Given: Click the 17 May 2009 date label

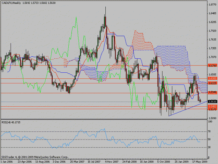Looking at the screenshot, I should 200,162.
